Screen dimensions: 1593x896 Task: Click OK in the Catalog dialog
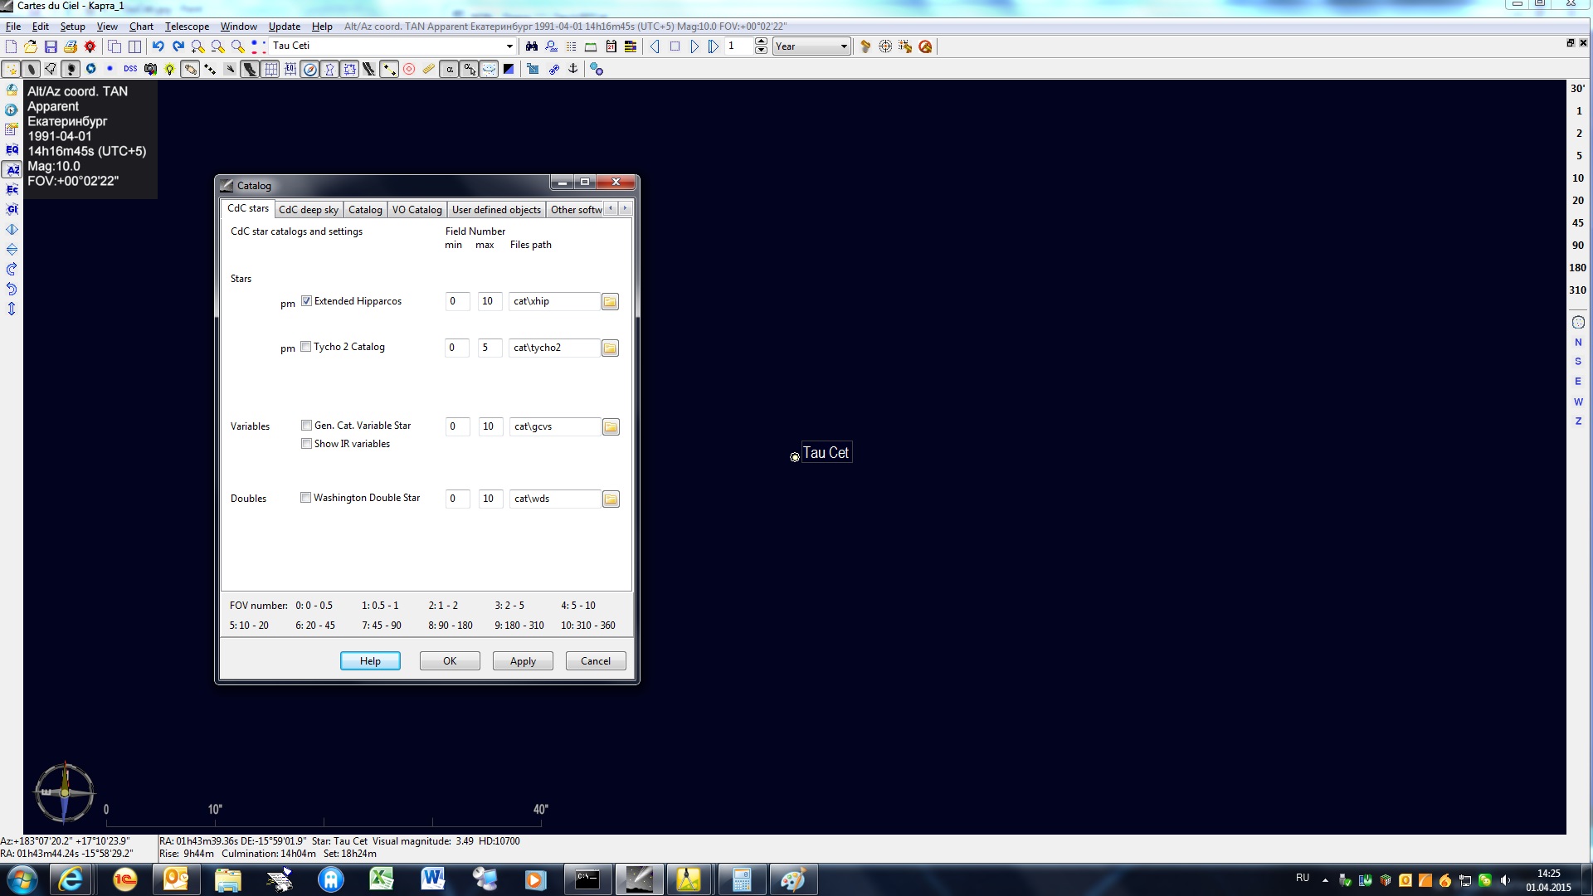click(450, 661)
